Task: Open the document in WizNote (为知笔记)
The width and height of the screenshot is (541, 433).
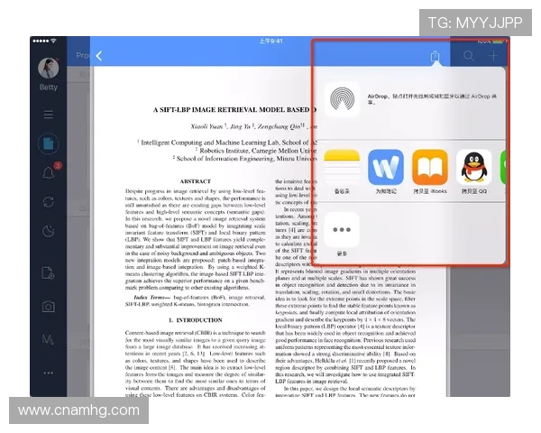Action: (x=386, y=169)
